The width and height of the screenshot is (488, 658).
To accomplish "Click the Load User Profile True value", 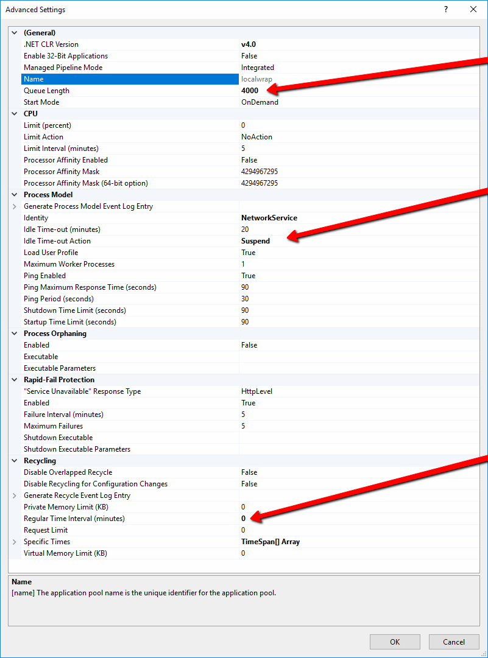I will point(249,253).
